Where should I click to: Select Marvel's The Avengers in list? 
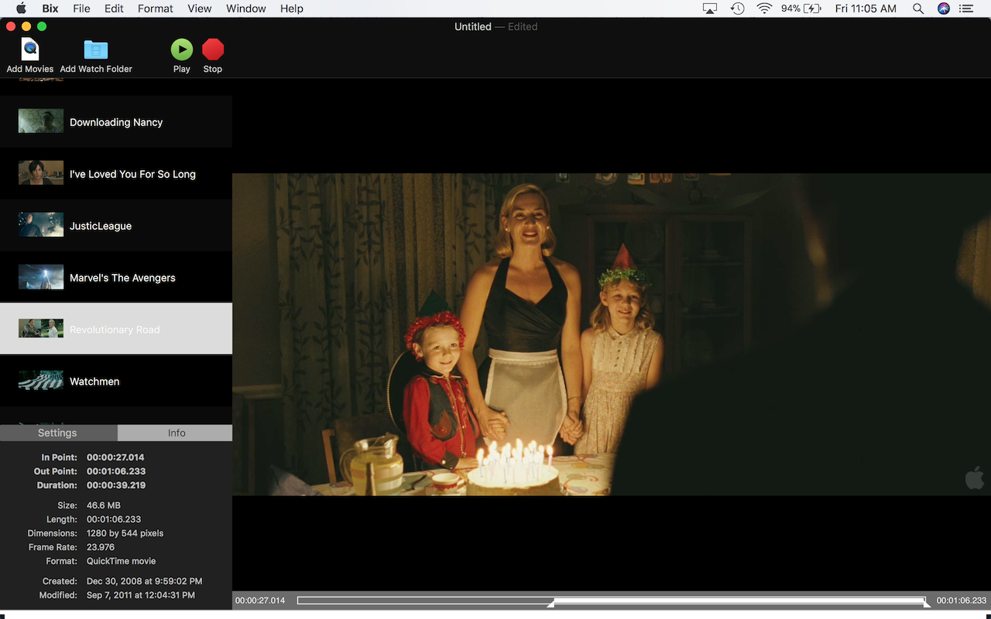116,277
